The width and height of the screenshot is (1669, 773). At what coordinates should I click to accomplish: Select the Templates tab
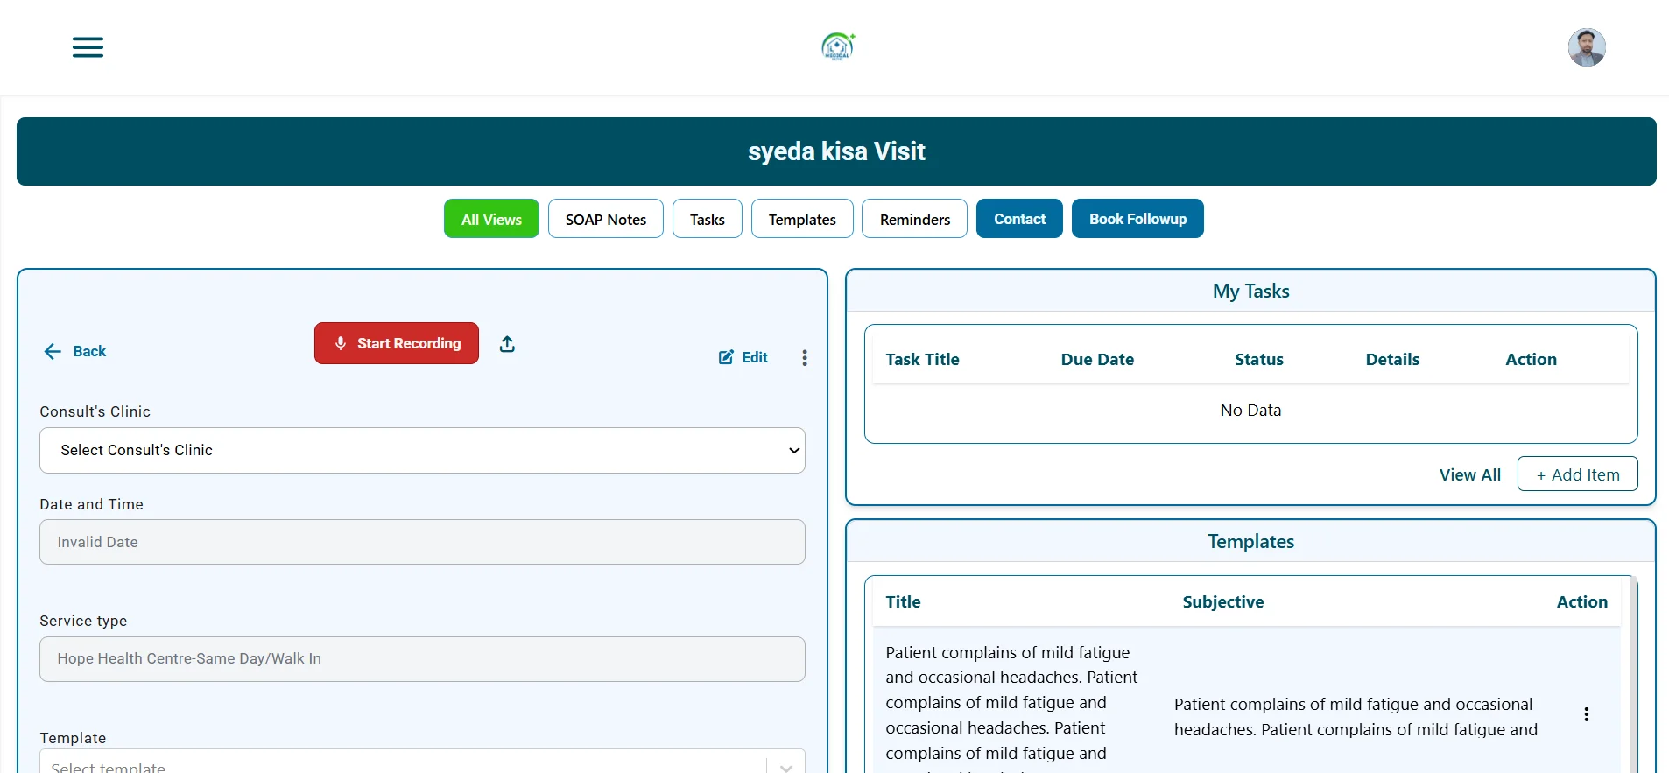click(801, 219)
